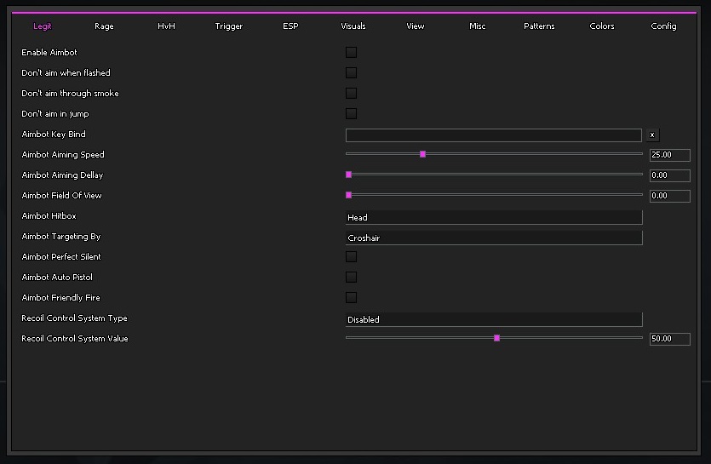Enable Don't aim through smoke

point(351,94)
